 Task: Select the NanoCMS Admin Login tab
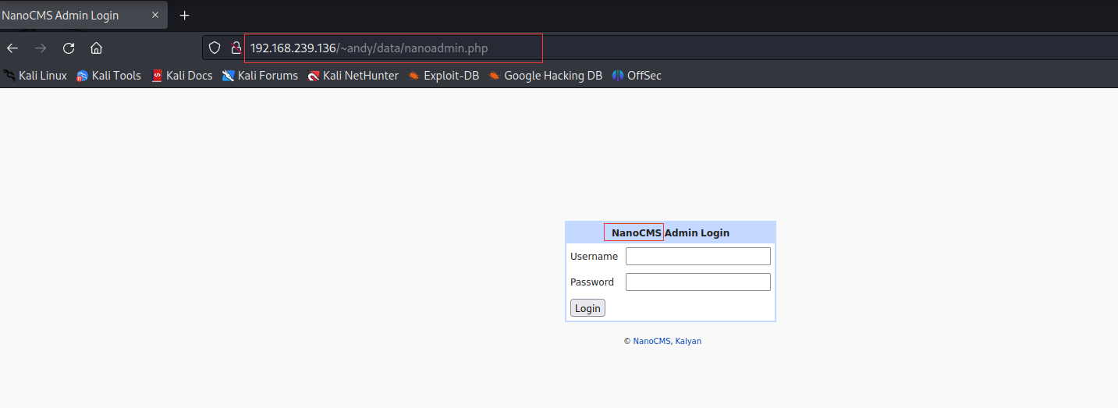70,16
